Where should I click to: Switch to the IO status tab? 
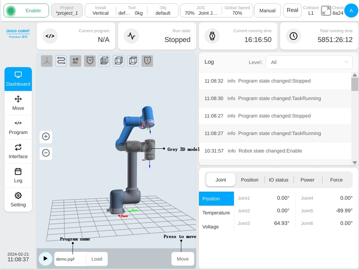point(278,180)
